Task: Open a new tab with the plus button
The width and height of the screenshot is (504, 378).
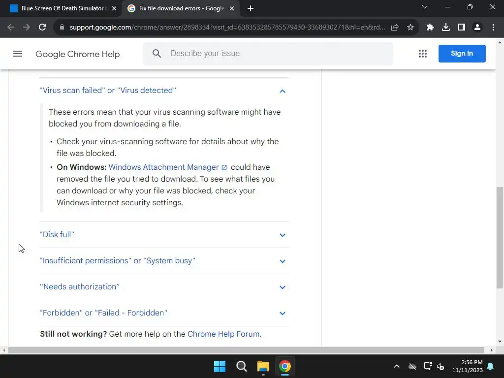Action: tap(251, 9)
